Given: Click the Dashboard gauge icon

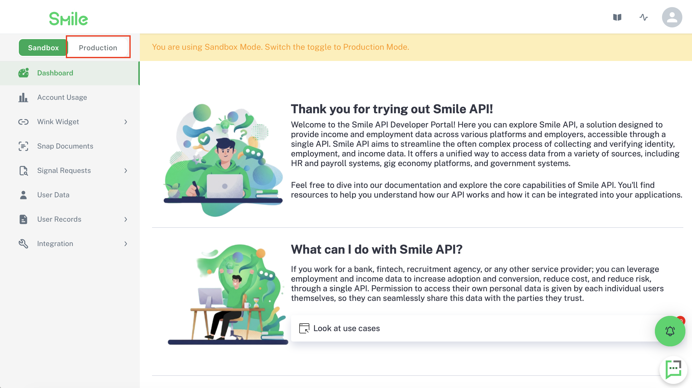Looking at the screenshot, I should click(23, 73).
